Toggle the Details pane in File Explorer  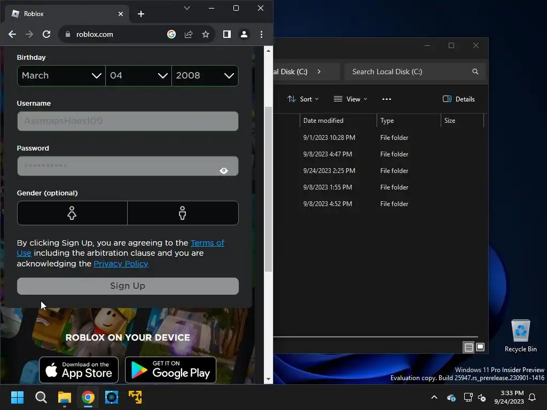(459, 99)
